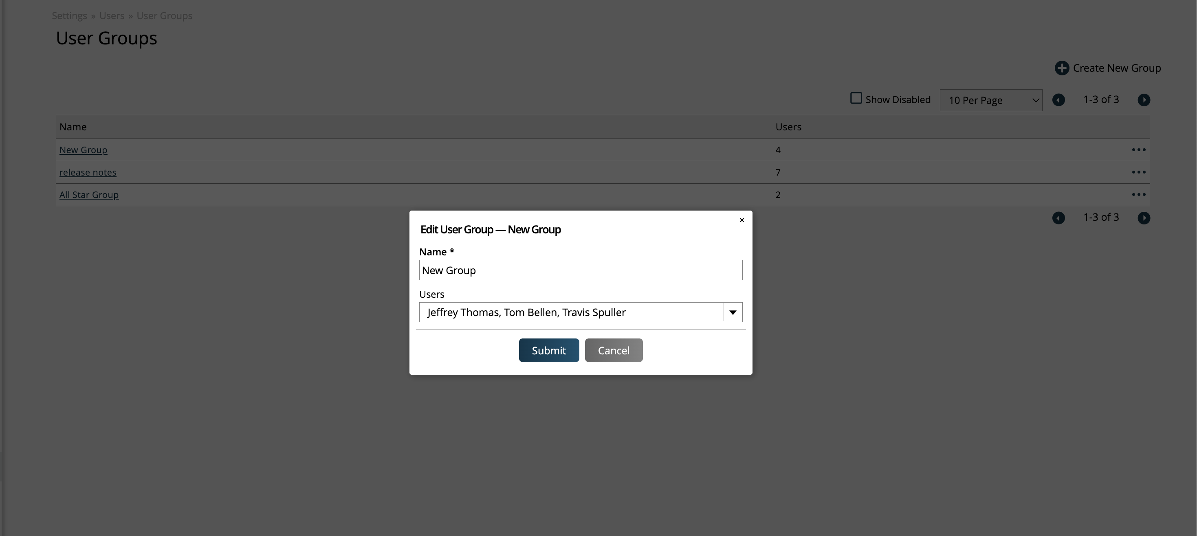Click into the Name text field
The width and height of the screenshot is (1197, 536).
(581, 270)
